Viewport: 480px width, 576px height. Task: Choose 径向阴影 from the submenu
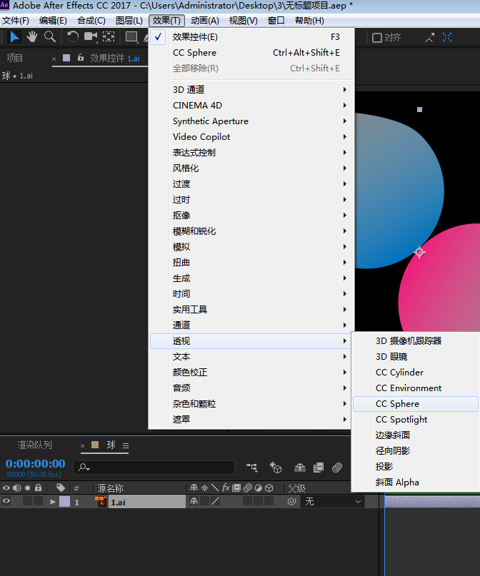(415, 450)
